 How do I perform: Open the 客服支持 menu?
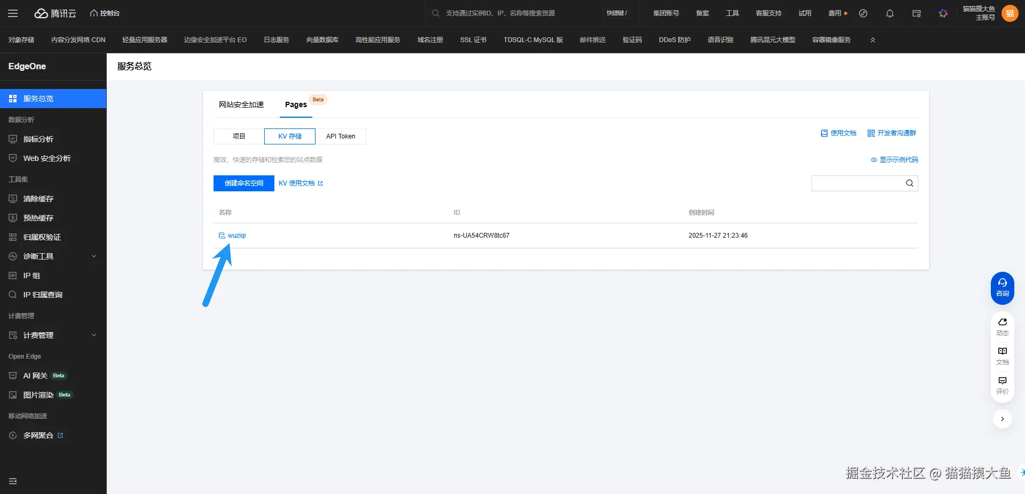point(769,13)
